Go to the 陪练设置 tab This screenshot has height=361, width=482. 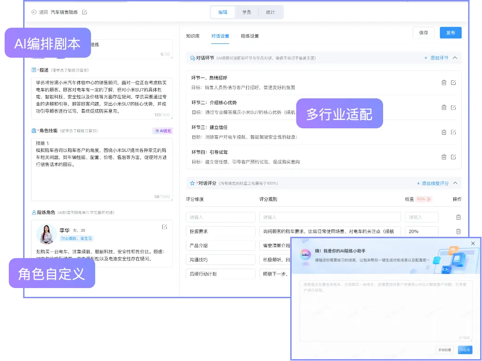pos(250,36)
